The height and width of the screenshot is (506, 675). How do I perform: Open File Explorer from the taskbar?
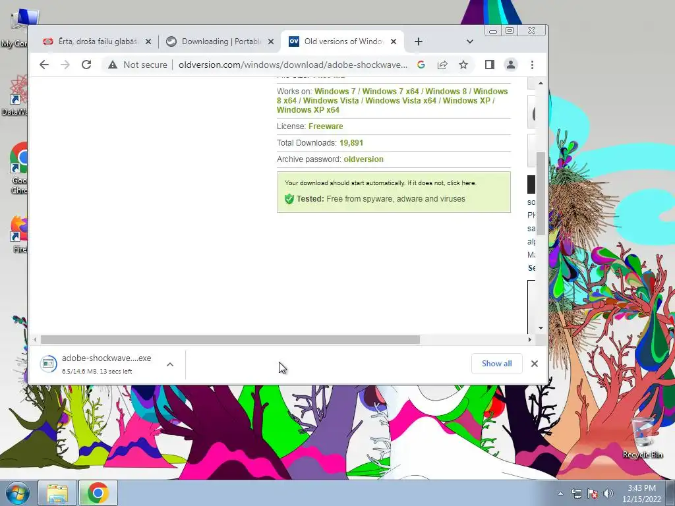click(x=57, y=493)
